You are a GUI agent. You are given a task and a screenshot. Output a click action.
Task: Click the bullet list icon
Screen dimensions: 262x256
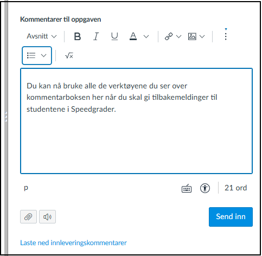pos(31,55)
